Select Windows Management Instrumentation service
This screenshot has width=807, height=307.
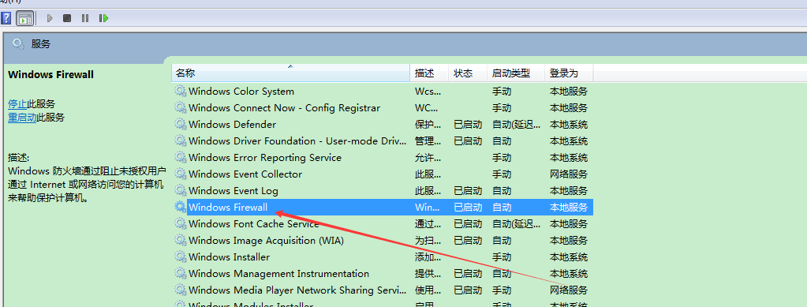[x=279, y=273]
